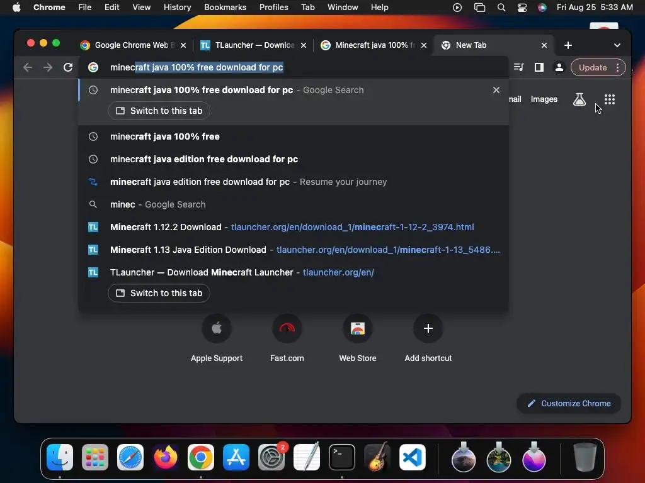This screenshot has height=483, width=645.
Task: Toggle the Chrome side panel icon
Action: point(539,67)
